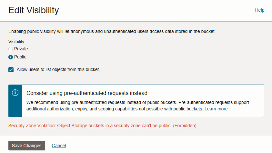Open the Learn more link
Viewport: 272px width, 153px height.
coord(216,109)
